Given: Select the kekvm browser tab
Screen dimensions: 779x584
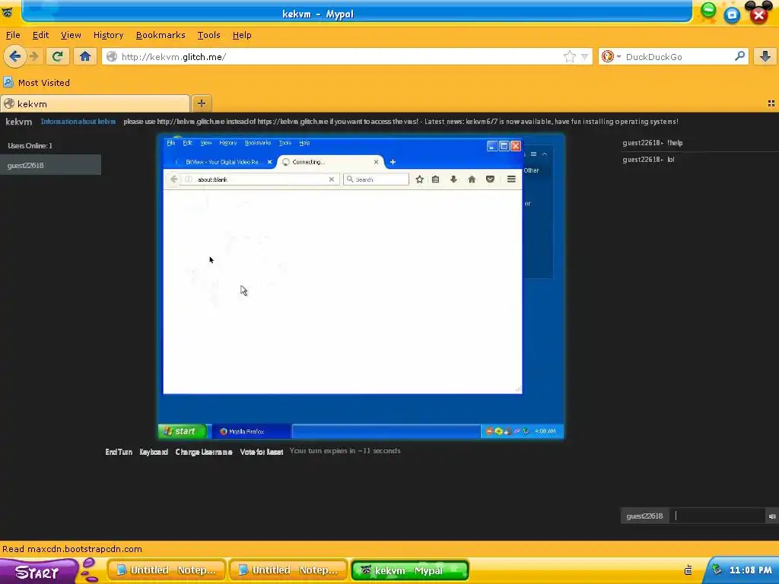Looking at the screenshot, I should click(95, 103).
